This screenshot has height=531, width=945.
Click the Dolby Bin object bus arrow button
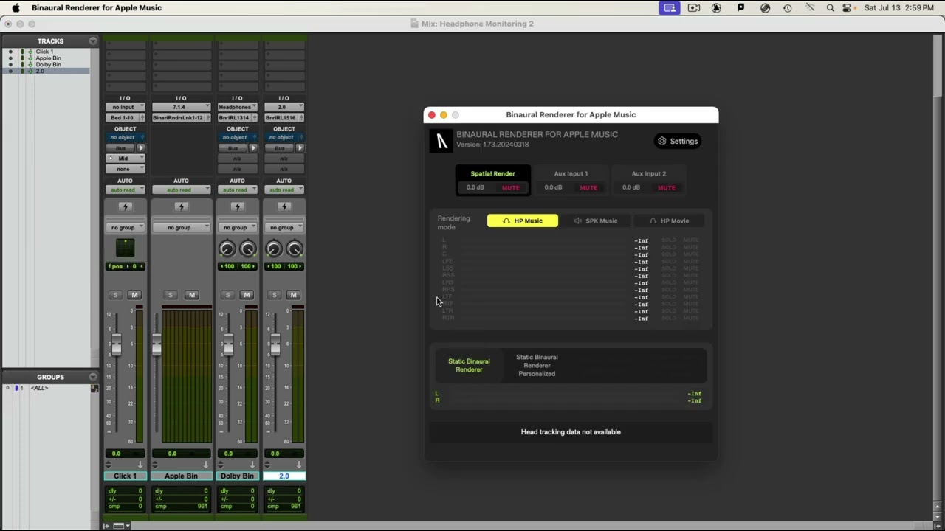tap(253, 148)
